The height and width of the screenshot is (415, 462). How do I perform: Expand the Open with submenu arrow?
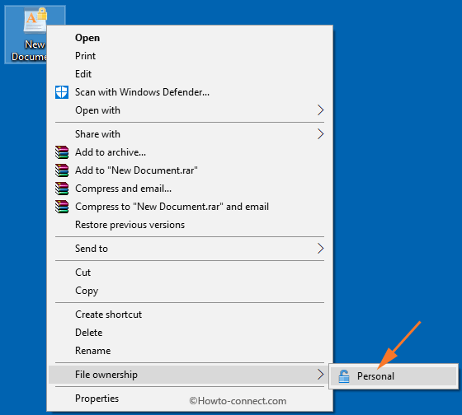click(321, 110)
